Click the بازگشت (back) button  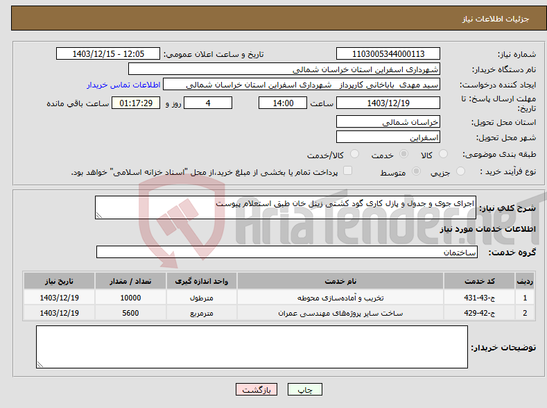(x=257, y=389)
